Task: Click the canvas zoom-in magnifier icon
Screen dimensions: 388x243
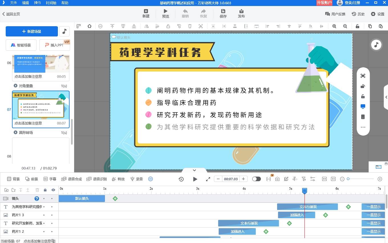Action: 334,26
